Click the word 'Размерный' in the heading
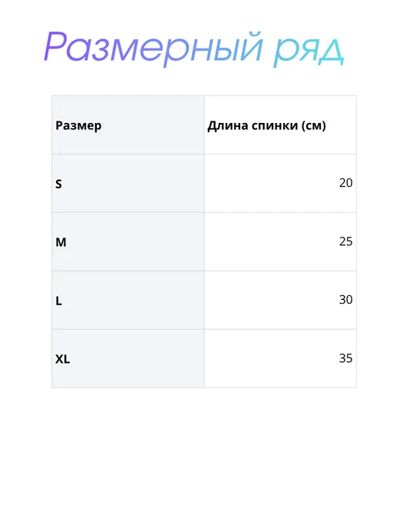Viewport: 396px width, 529px height. pyautogui.click(x=153, y=48)
